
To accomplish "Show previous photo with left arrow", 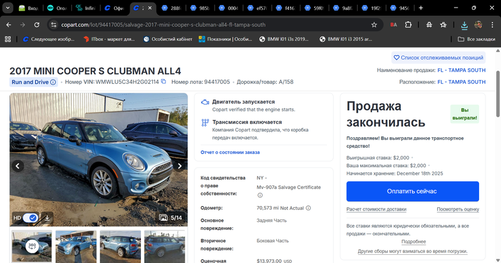I will coord(18,166).
